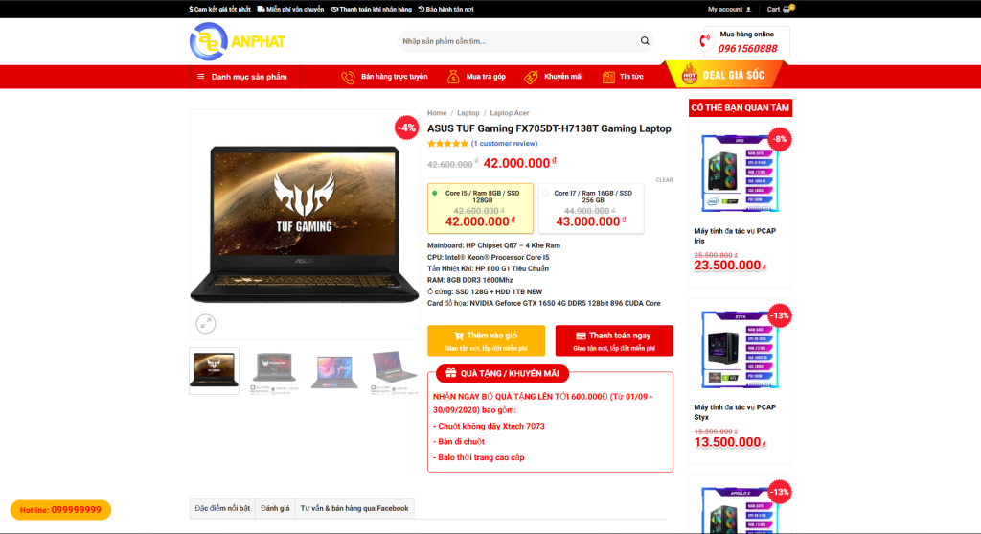Click the image zoom expand icon

click(206, 324)
